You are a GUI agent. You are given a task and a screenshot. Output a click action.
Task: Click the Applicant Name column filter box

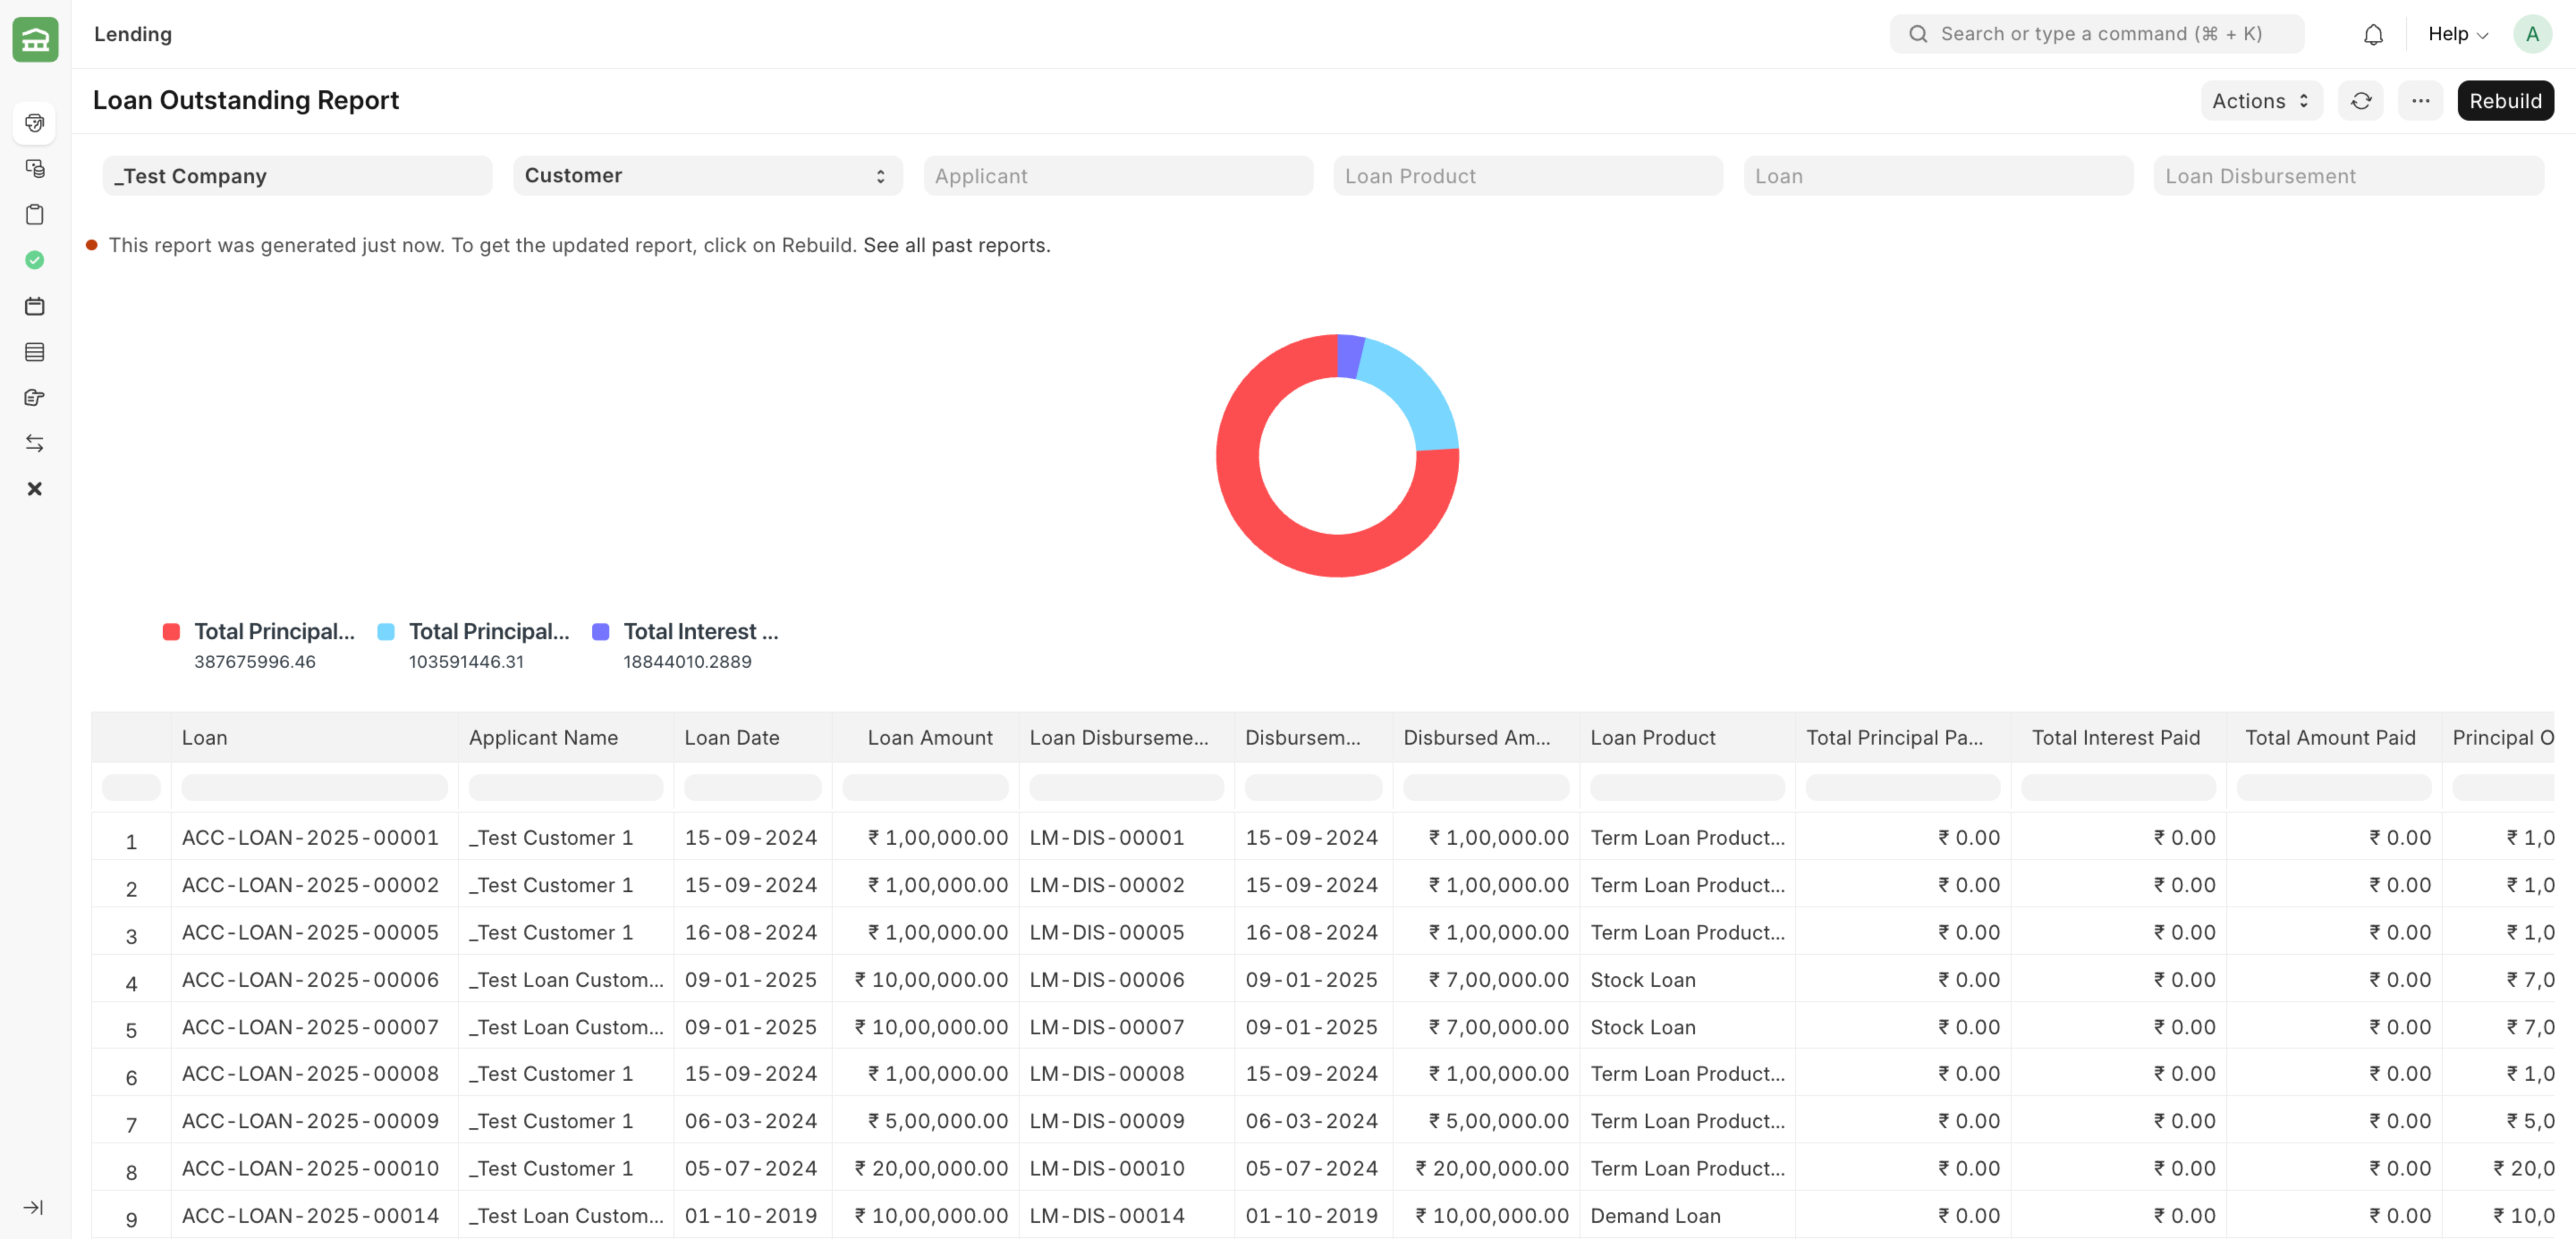click(566, 788)
